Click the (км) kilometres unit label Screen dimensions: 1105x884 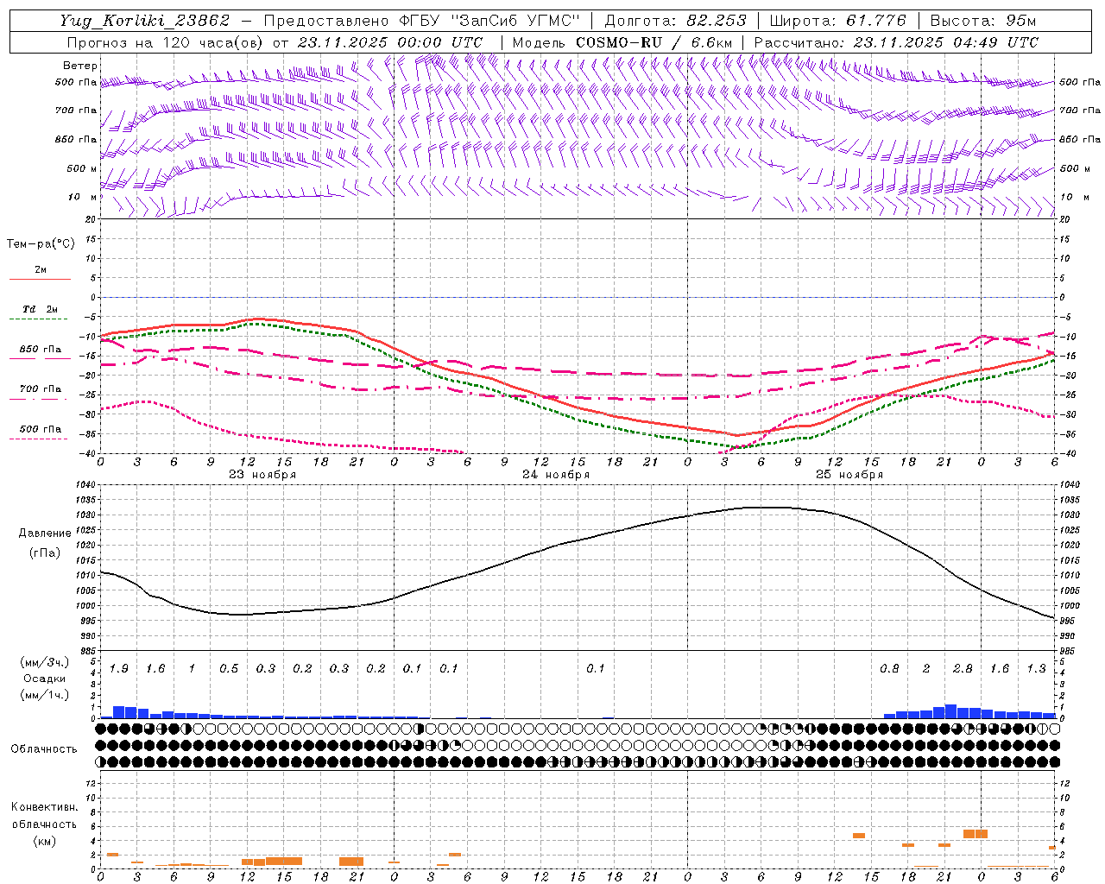click(x=44, y=841)
